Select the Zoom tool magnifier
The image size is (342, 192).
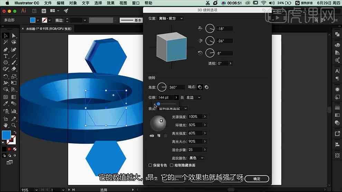(x=14, y=125)
